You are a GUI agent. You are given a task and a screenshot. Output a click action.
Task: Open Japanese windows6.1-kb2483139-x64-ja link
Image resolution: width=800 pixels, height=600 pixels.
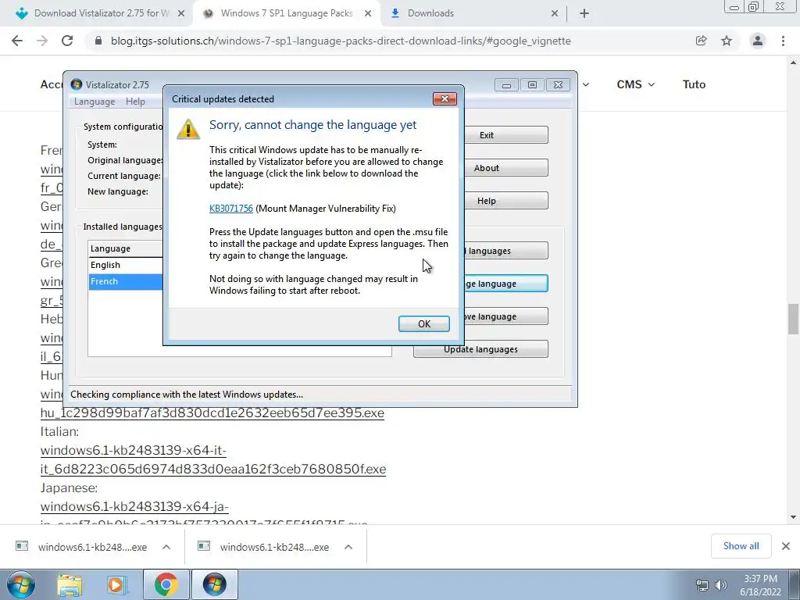click(x=134, y=506)
